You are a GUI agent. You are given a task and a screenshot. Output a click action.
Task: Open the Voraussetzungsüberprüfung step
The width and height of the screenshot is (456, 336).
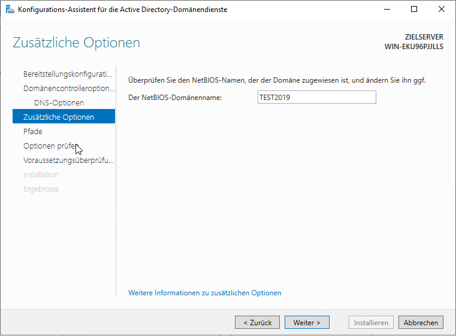click(x=68, y=160)
